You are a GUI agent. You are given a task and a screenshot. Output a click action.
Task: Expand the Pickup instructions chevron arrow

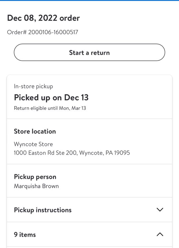pyautogui.click(x=160, y=210)
